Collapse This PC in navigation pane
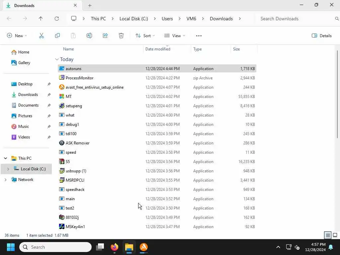 point(6,158)
